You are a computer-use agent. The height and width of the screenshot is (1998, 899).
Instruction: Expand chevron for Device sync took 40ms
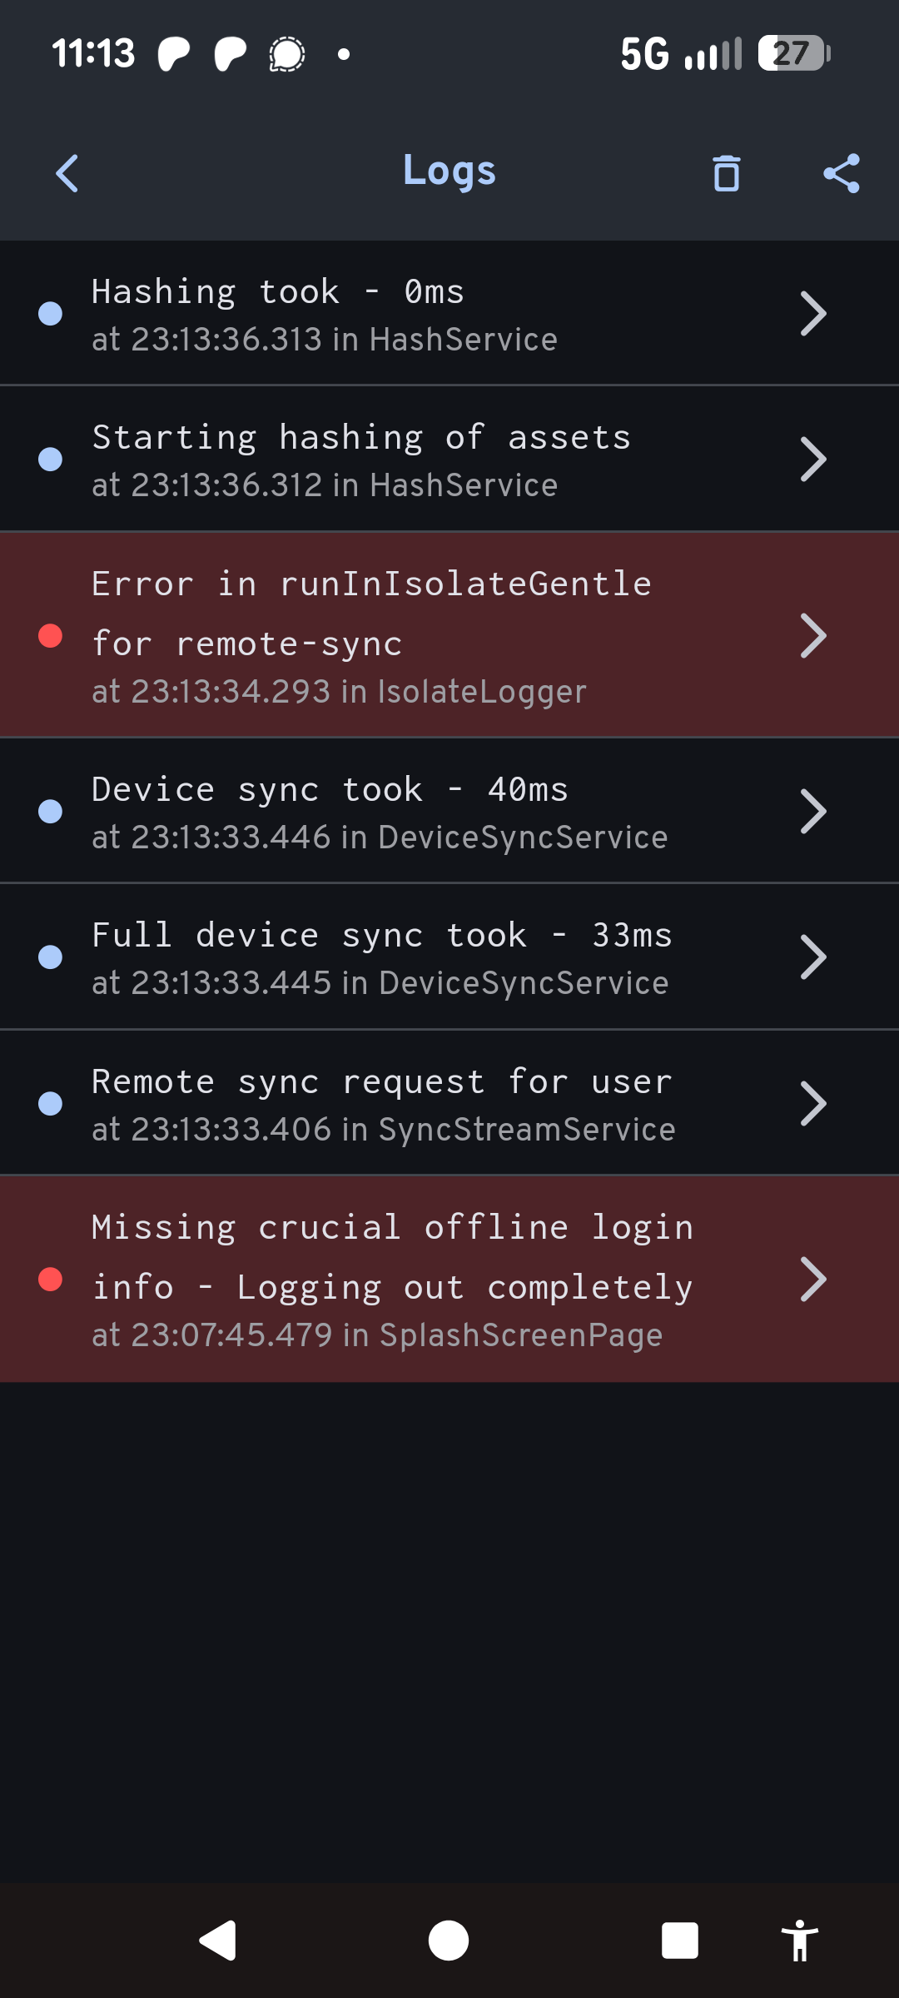point(812,812)
